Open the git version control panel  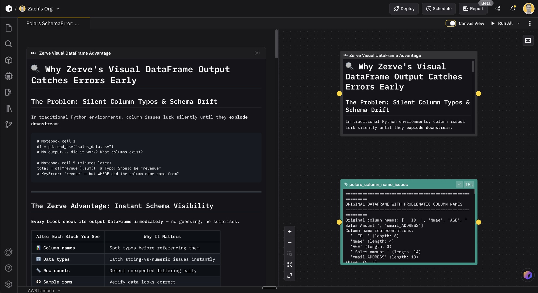click(x=8, y=125)
